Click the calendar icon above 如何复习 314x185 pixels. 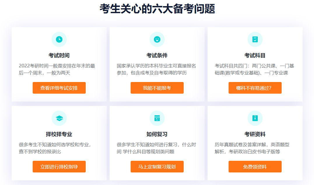(157, 118)
